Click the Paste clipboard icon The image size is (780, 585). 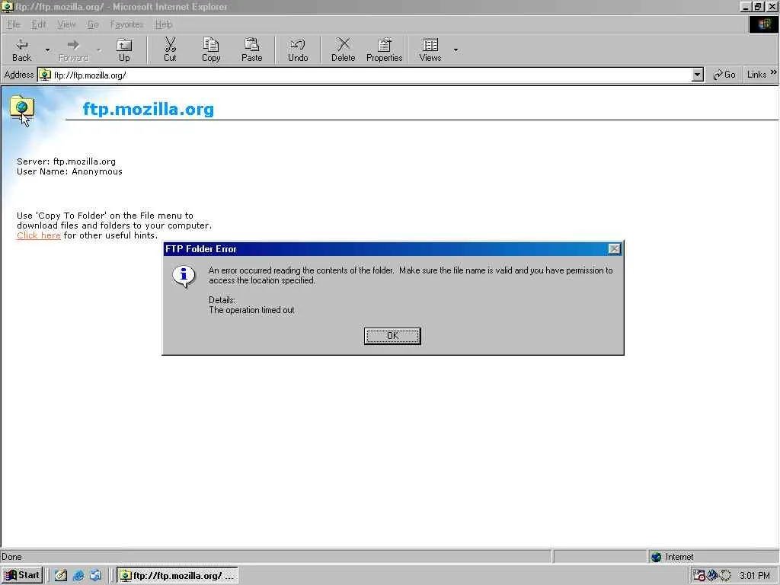coord(251,45)
